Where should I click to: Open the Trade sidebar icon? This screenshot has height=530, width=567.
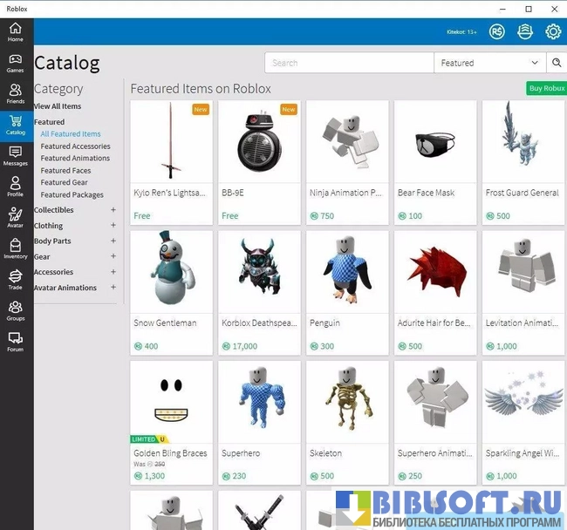(x=16, y=280)
